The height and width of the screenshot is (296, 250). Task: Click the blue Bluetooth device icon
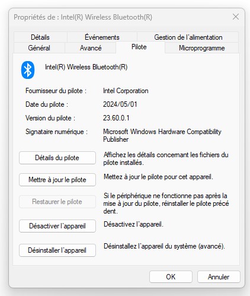(28, 70)
